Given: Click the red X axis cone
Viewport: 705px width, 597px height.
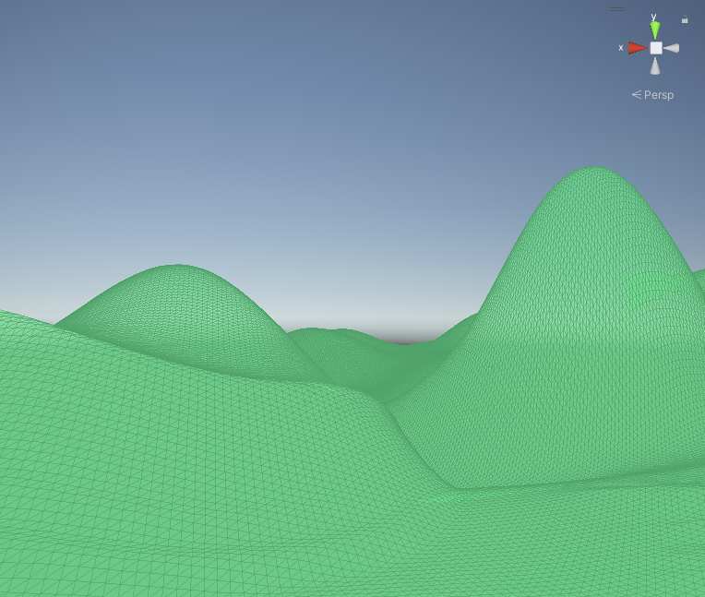Looking at the screenshot, I should tap(636, 48).
